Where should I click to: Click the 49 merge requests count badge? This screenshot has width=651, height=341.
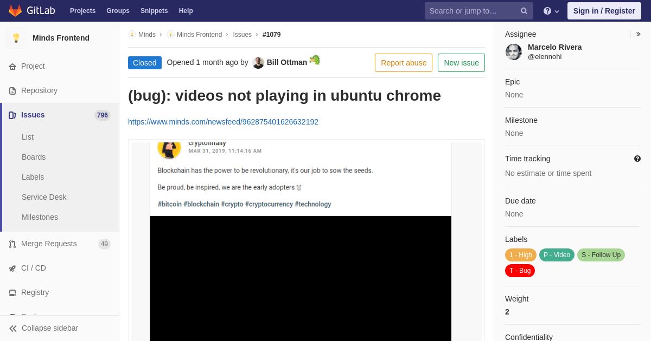click(x=104, y=244)
